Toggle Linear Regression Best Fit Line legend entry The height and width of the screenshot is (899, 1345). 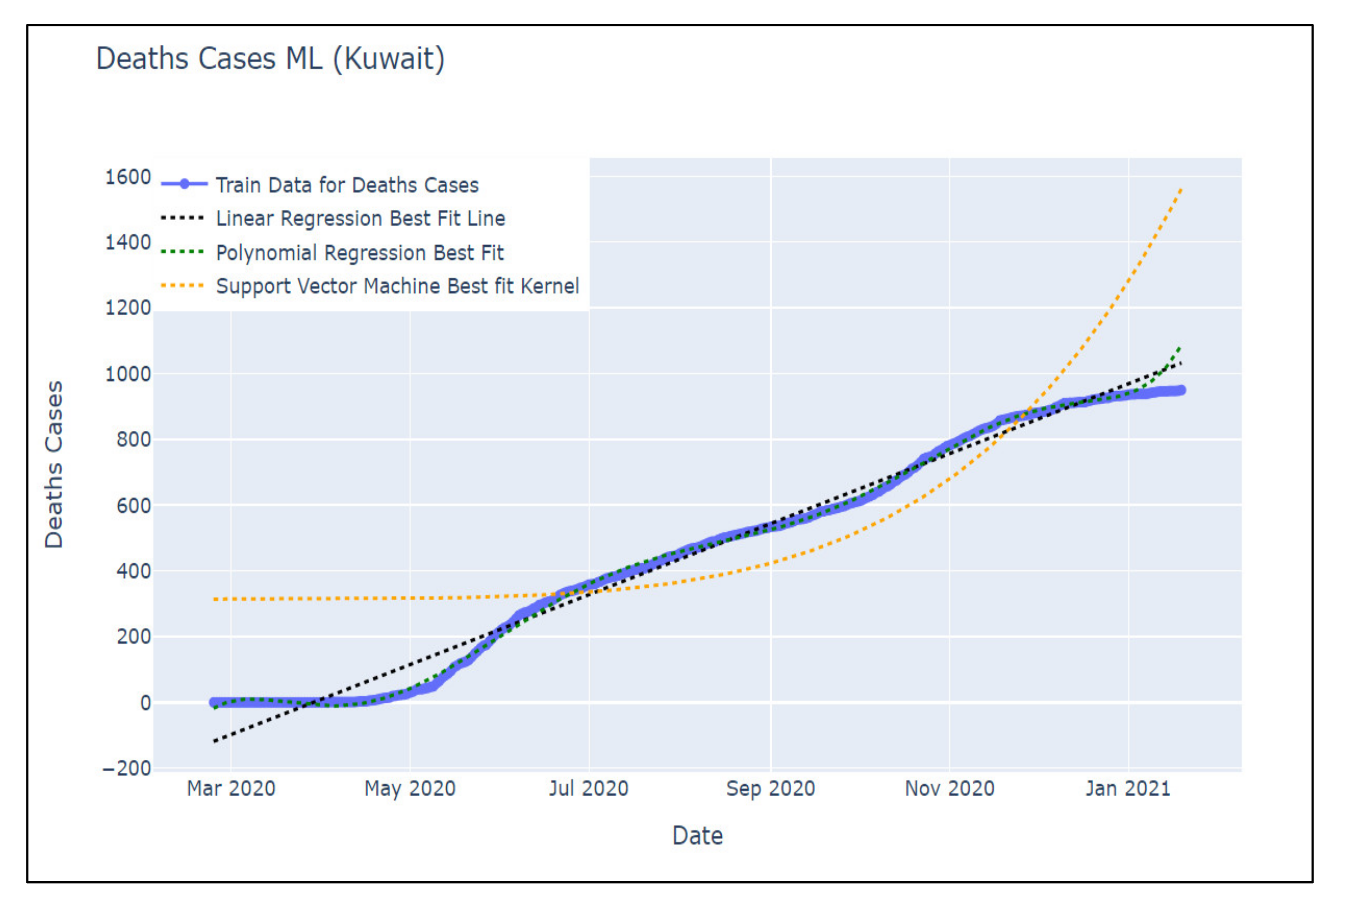[x=360, y=218]
